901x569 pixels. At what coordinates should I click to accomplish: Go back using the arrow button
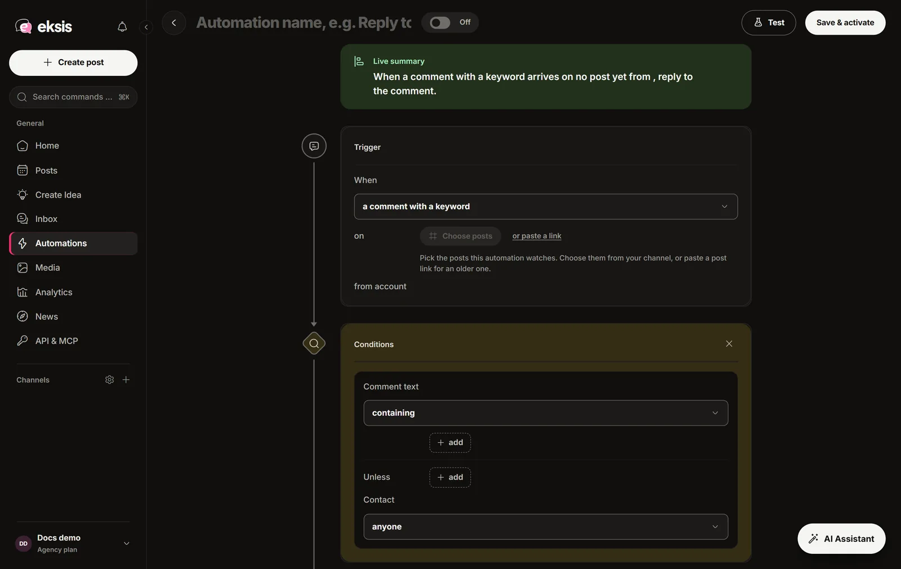[174, 23]
